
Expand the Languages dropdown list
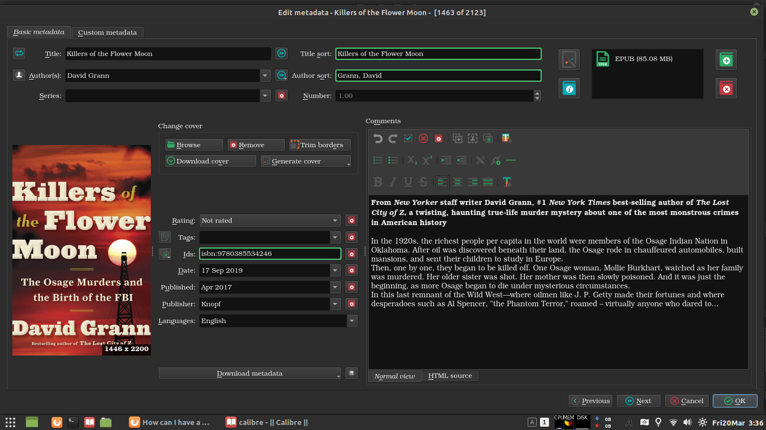tap(352, 321)
